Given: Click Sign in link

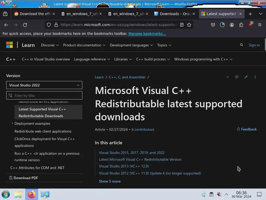Looking at the screenshot, I should point(254,45).
